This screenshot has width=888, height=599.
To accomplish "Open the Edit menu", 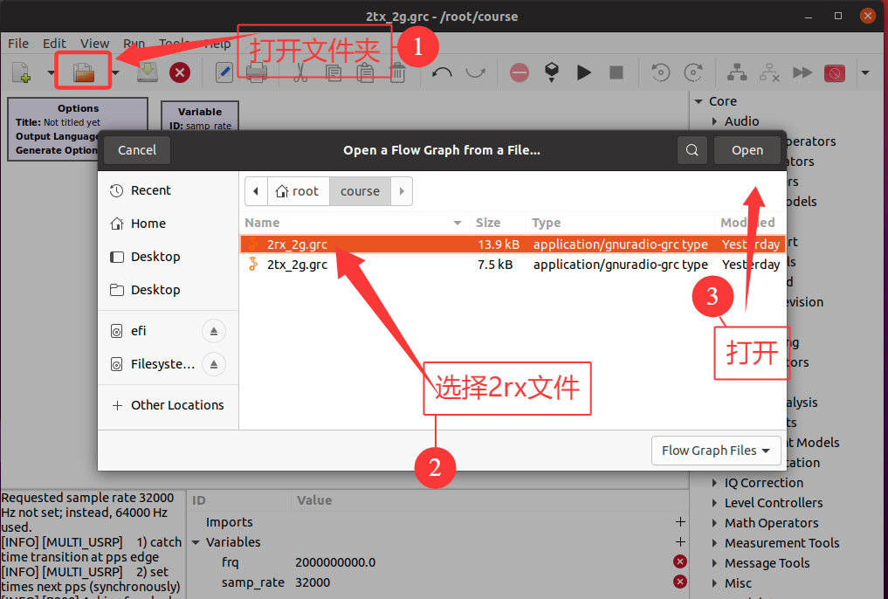I will tap(54, 44).
